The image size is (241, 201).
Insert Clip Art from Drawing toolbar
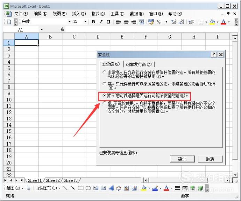click(x=126, y=188)
